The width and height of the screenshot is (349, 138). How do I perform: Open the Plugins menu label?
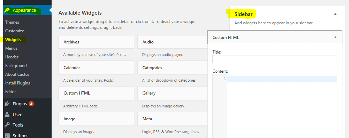pyautogui.click(x=20, y=104)
